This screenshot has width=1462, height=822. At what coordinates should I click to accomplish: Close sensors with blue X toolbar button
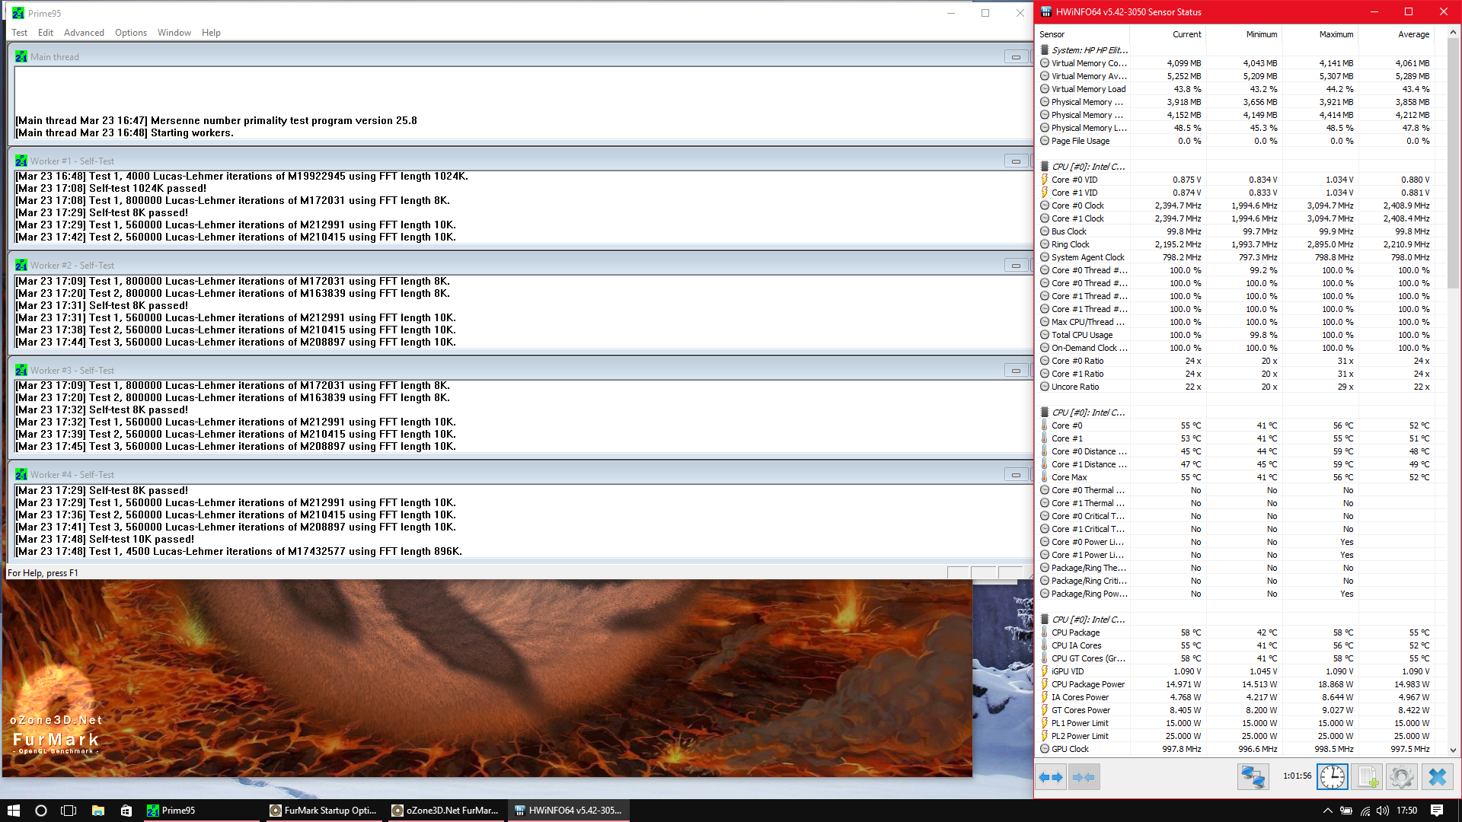pyautogui.click(x=1438, y=777)
